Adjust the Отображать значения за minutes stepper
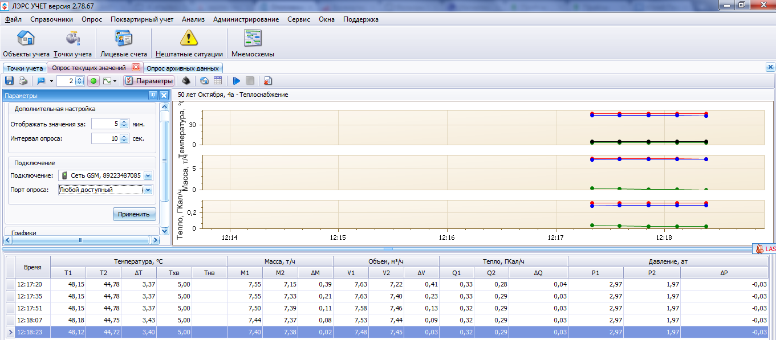 tap(124, 124)
